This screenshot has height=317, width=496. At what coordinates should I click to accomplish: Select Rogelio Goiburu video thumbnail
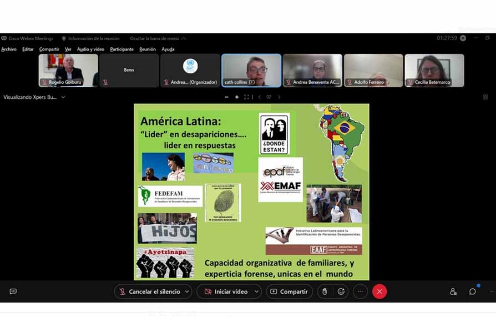[x=68, y=71]
